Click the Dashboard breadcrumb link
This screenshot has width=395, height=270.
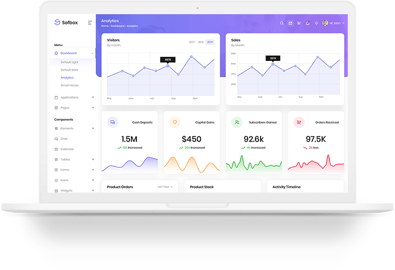click(118, 26)
